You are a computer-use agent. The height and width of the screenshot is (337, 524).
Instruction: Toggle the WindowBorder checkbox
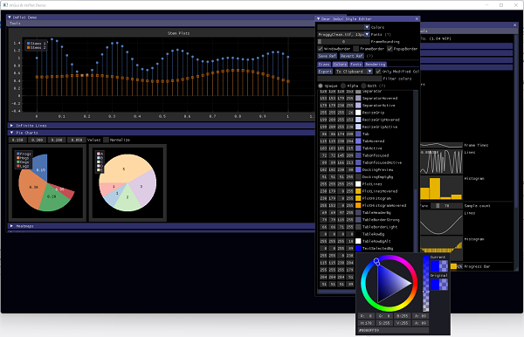321,49
